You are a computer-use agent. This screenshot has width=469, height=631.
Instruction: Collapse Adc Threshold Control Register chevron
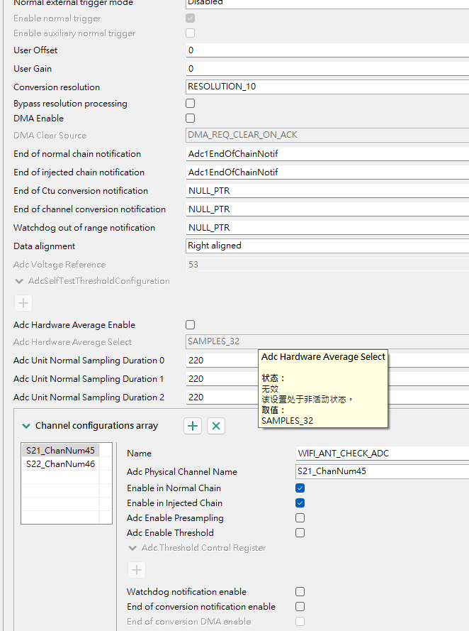click(132, 548)
